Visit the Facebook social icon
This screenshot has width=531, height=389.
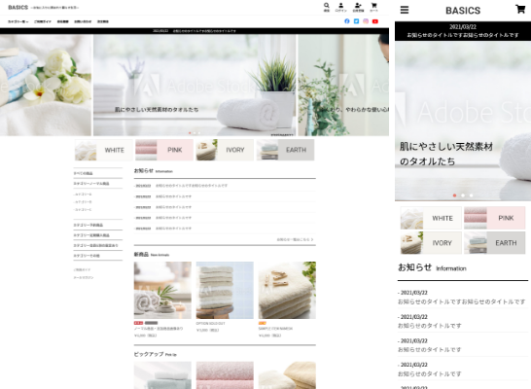point(347,21)
